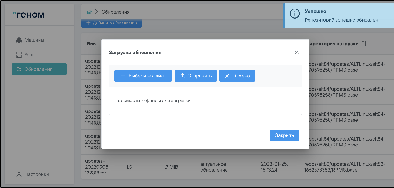Sort by Директория загрузки column arrows
The image size is (394, 188).
click(x=364, y=43)
